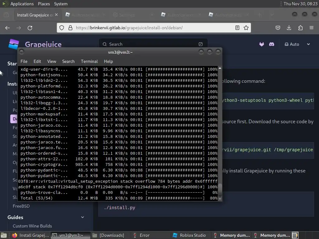Bookmark this page with the star icon
Viewport: 319px width, 239px height.
pyautogui.click(x=246, y=28)
